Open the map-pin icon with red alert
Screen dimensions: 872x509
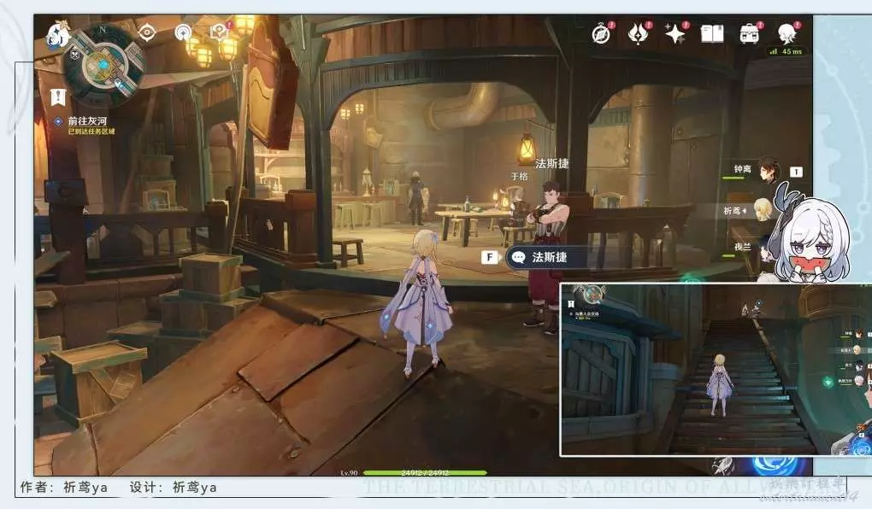click(219, 32)
